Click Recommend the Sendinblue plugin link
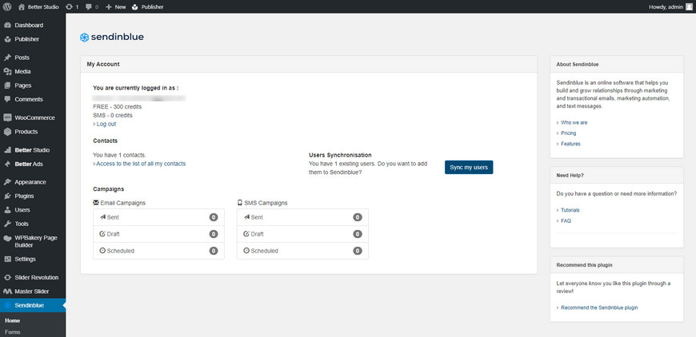The width and height of the screenshot is (696, 337). 599,307
